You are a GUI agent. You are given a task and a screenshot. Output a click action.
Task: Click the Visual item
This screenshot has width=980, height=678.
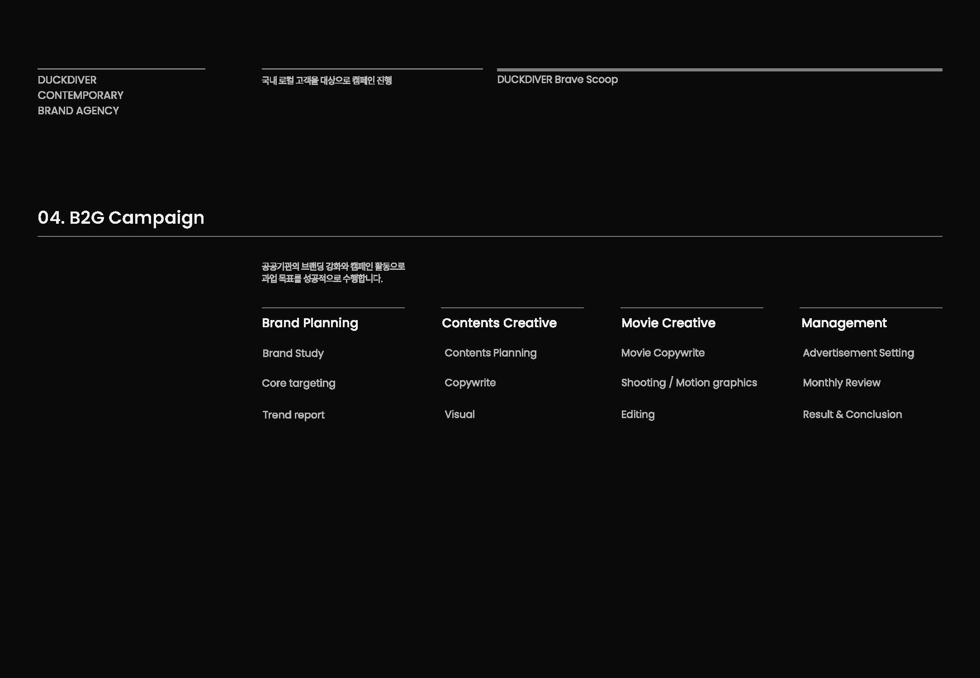coord(459,414)
